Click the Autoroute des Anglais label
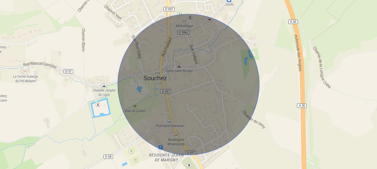 (298, 53)
